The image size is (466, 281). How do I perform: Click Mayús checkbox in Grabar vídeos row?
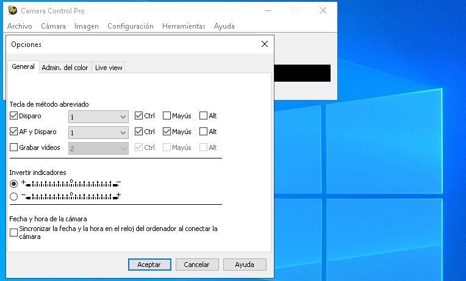[167, 147]
